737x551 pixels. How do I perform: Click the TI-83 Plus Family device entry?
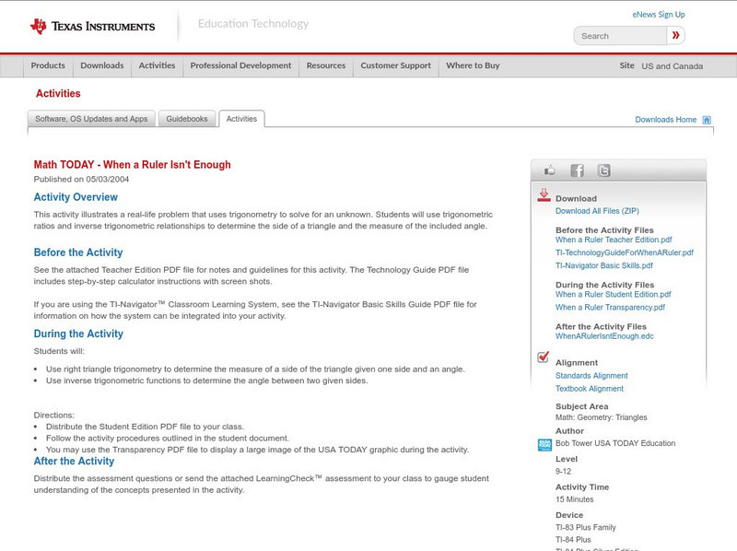tap(586, 527)
